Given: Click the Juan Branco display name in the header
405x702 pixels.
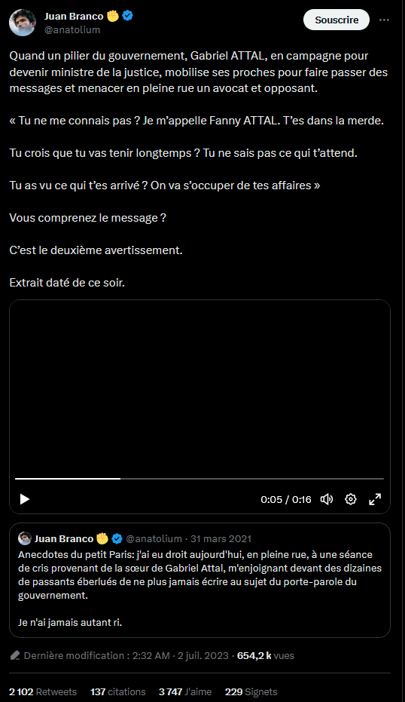Looking at the screenshot, I should pos(74,16).
